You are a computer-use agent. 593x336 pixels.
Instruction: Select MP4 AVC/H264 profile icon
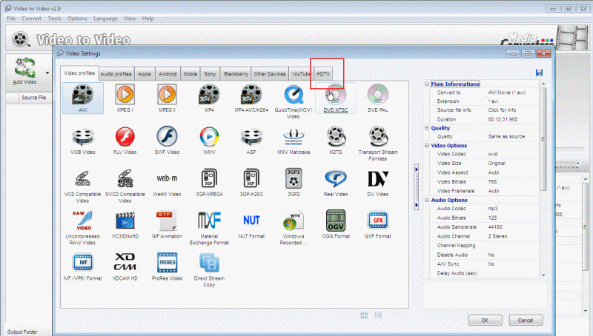click(x=251, y=95)
